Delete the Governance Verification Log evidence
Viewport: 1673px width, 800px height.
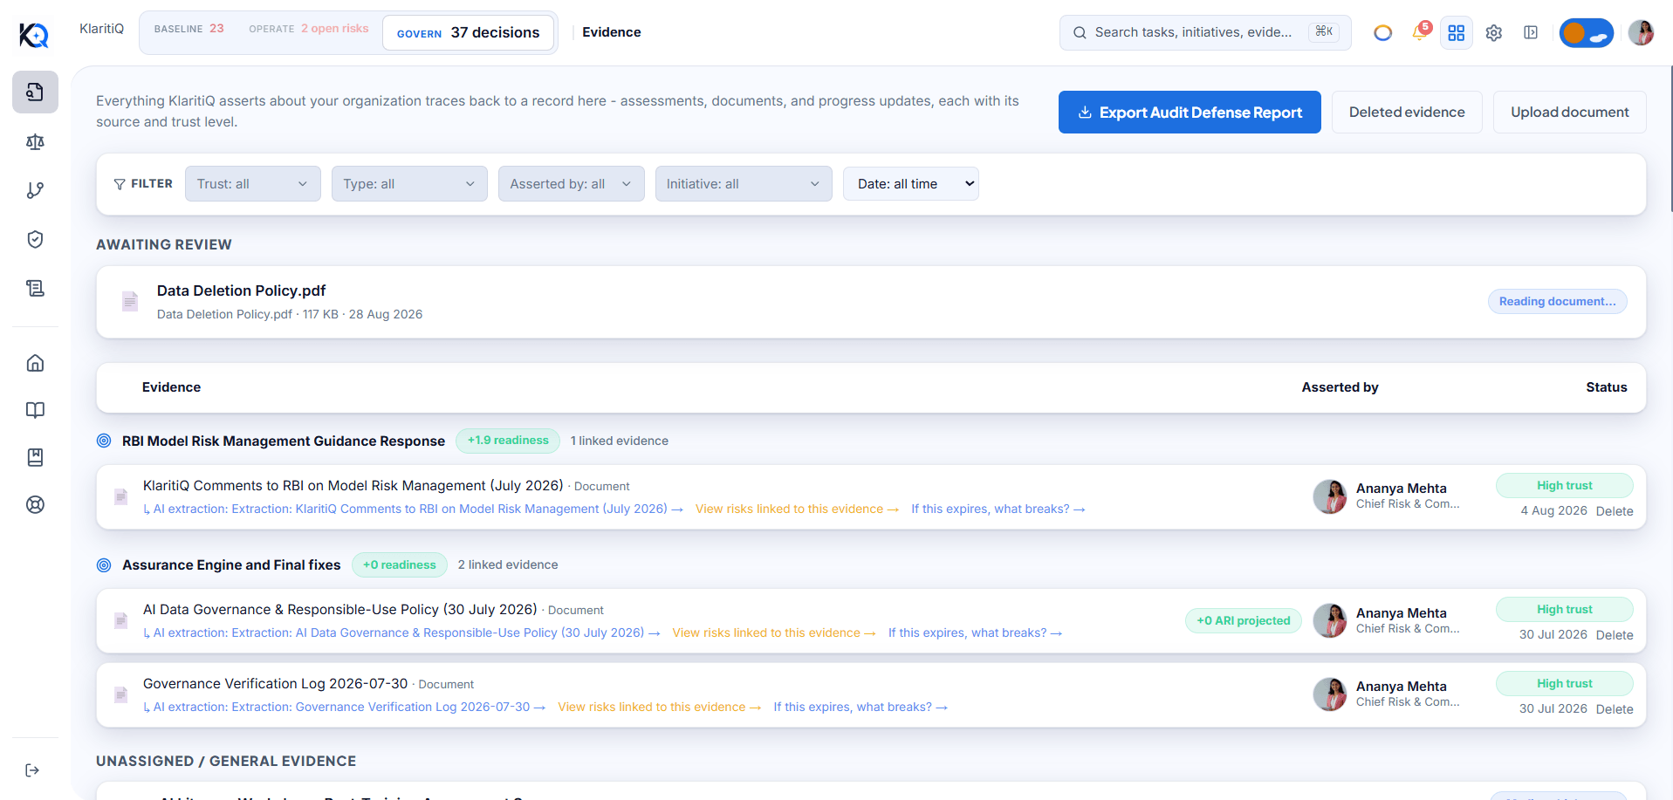[1615, 709]
